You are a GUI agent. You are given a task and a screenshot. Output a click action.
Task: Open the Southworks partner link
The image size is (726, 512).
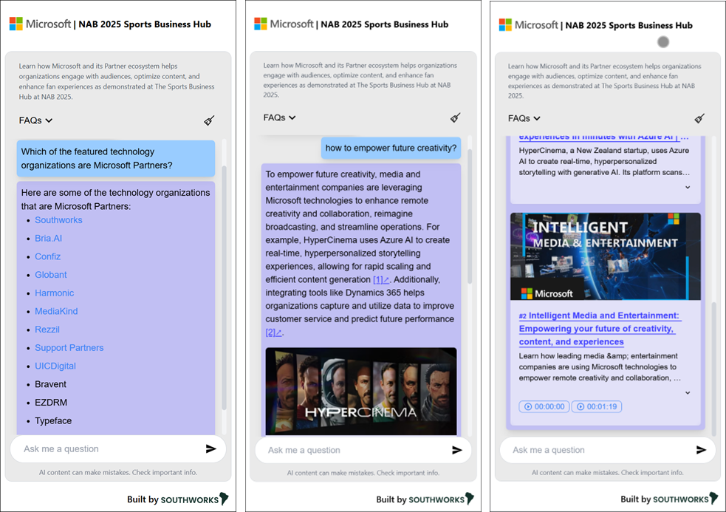point(58,220)
